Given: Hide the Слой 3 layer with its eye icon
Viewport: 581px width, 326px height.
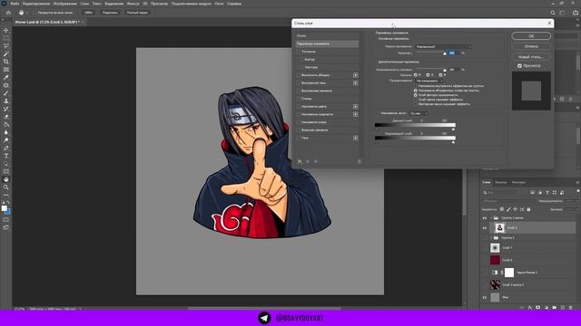Looking at the screenshot, I should point(484,228).
